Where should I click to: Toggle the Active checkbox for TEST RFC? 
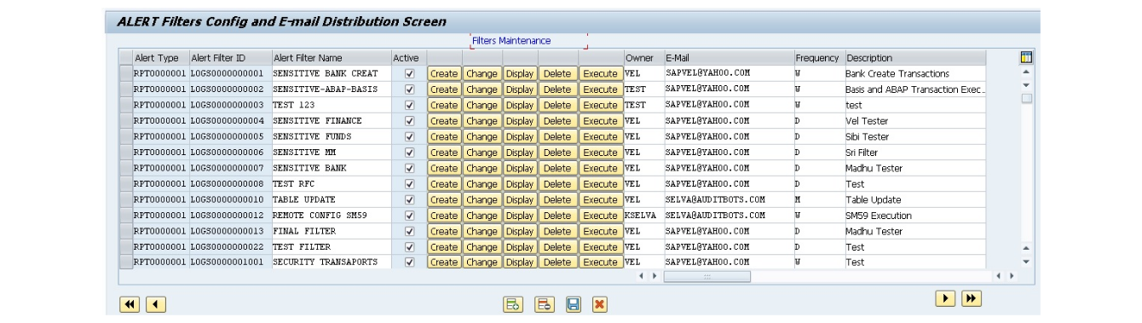point(409,184)
